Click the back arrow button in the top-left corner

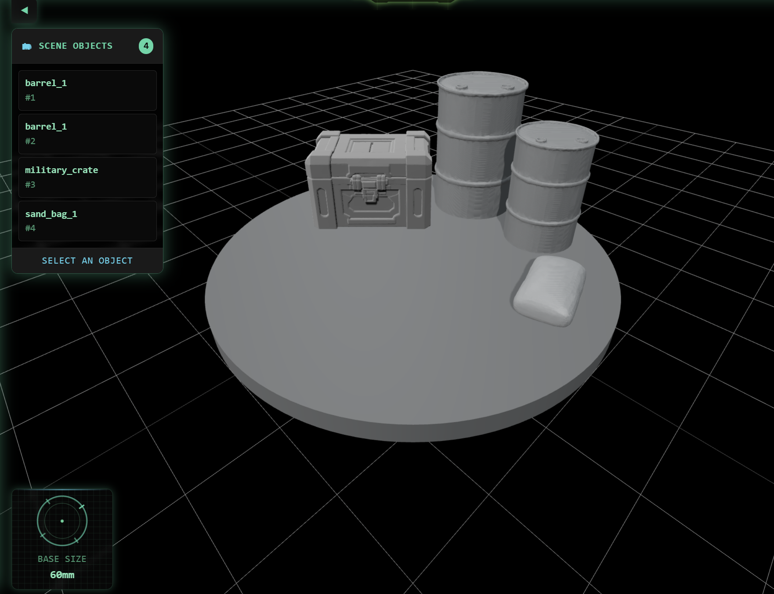pos(24,11)
